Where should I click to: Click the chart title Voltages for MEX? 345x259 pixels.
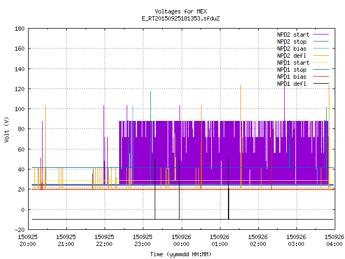[181, 11]
